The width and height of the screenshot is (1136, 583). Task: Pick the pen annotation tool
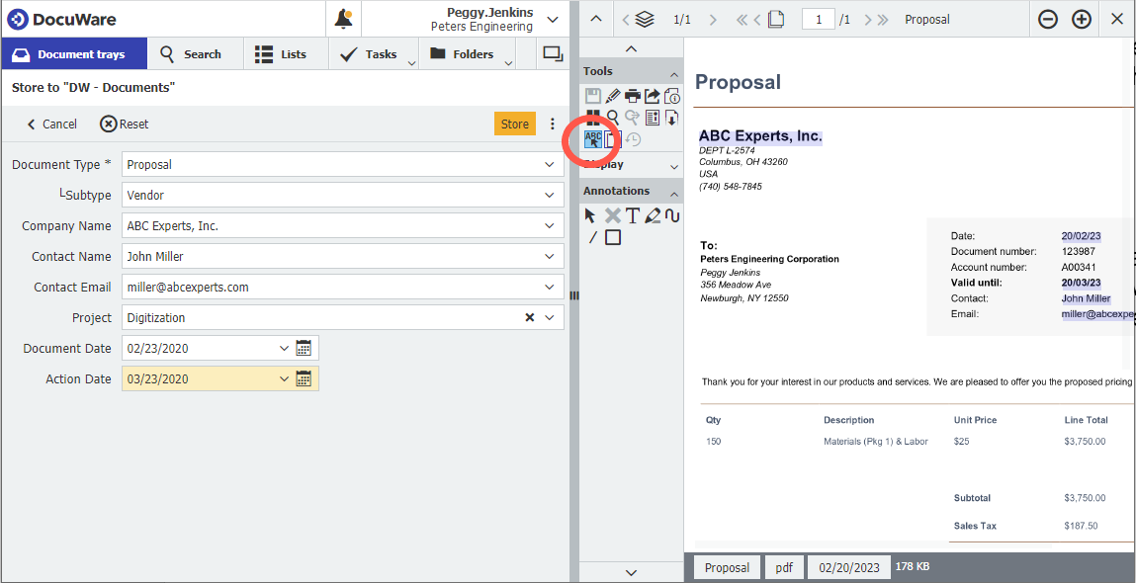coord(652,215)
